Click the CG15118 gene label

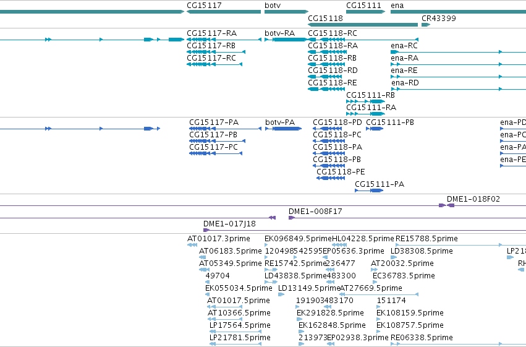325,19
